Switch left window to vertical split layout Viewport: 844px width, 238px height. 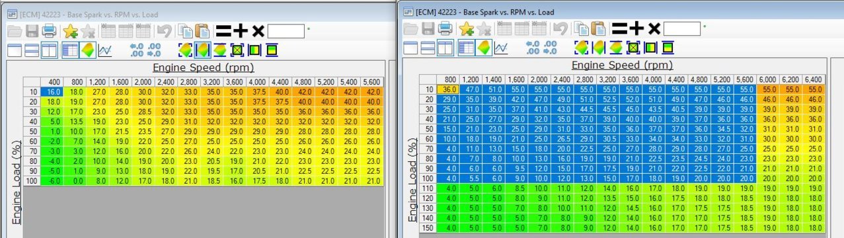click(49, 50)
